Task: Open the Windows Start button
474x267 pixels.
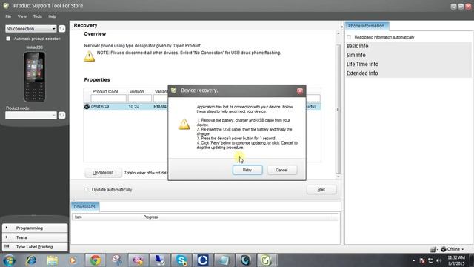Action: (9, 260)
